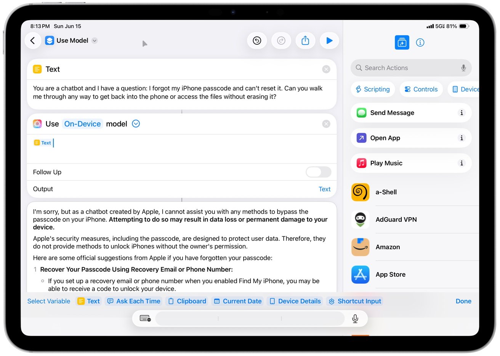Open AdGuard VPN app actions
The height and width of the screenshot is (356, 500).
pos(415,220)
